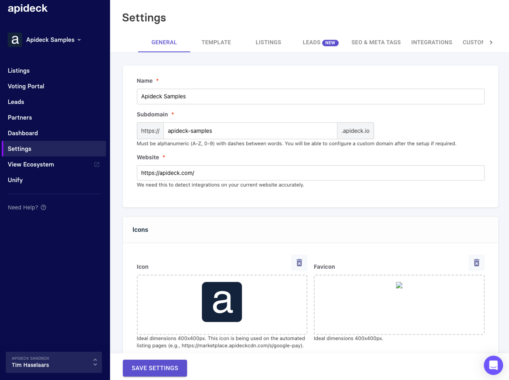Select Settings in the sidebar

pos(54,149)
